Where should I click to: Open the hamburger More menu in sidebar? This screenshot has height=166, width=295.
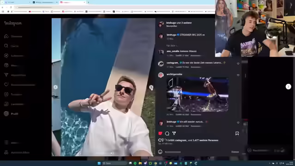6,142
